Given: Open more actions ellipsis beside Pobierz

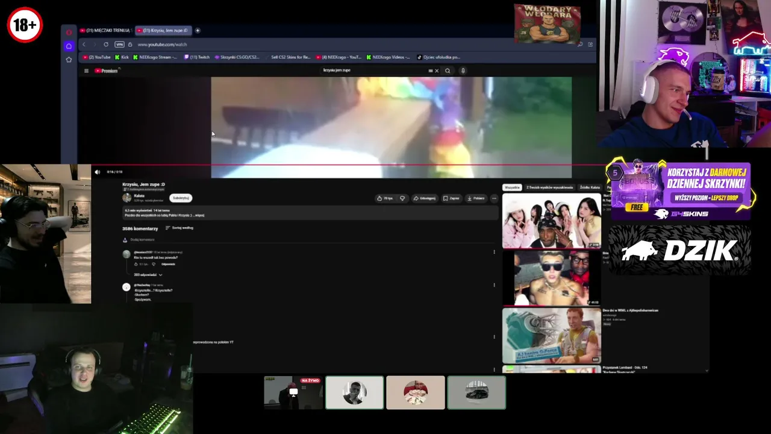Looking at the screenshot, I should click(494, 198).
